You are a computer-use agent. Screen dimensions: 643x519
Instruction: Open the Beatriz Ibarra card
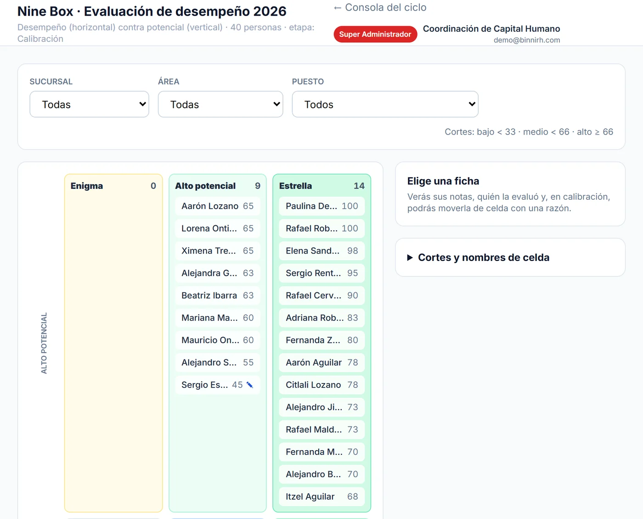(218, 295)
